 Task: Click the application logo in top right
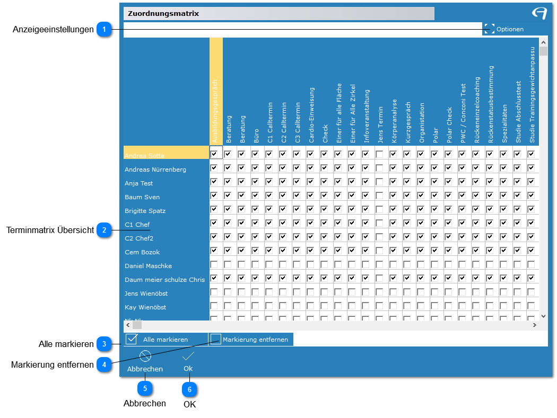tap(539, 13)
